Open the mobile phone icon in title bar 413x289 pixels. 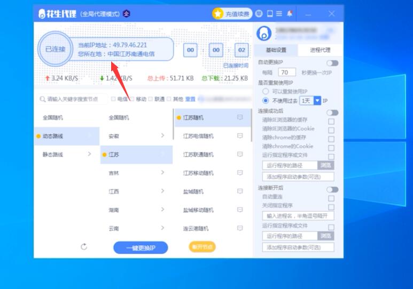click(x=270, y=13)
